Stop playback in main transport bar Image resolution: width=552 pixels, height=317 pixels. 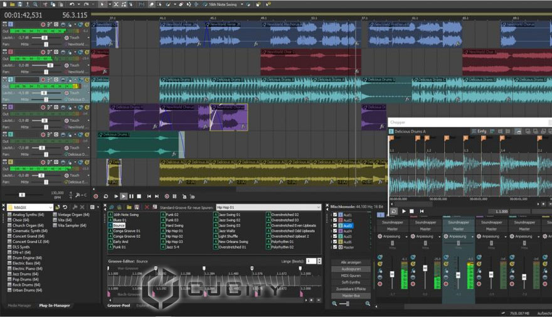click(x=139, y=196)
